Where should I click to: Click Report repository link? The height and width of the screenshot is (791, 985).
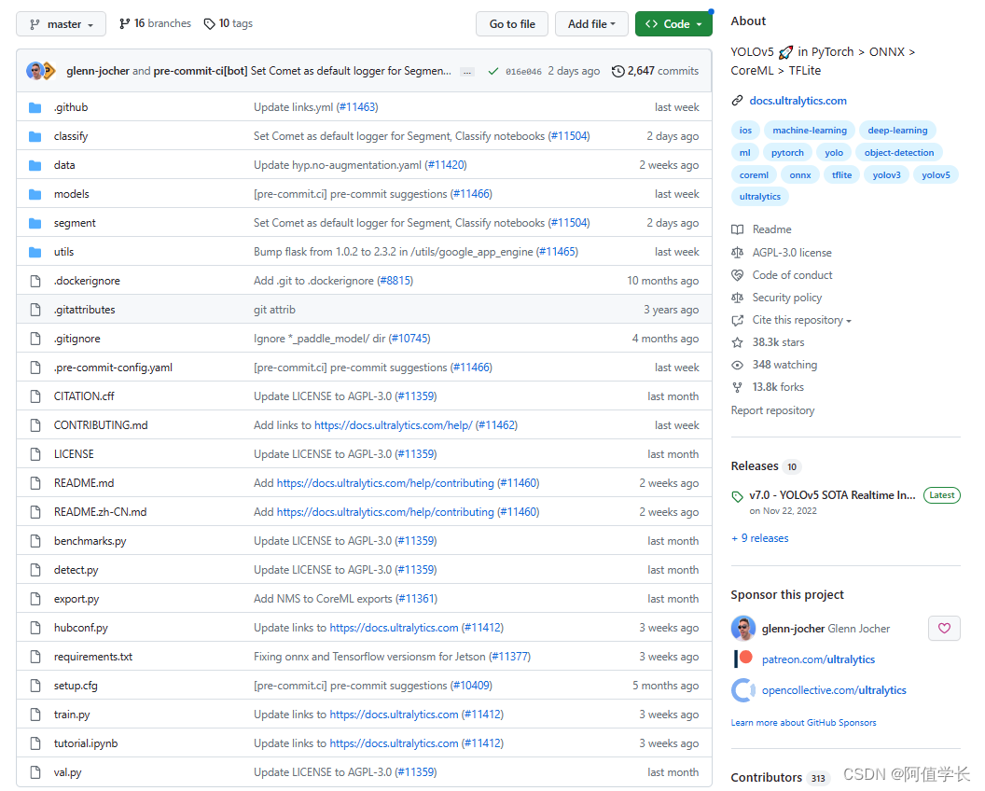coord(772,410)
